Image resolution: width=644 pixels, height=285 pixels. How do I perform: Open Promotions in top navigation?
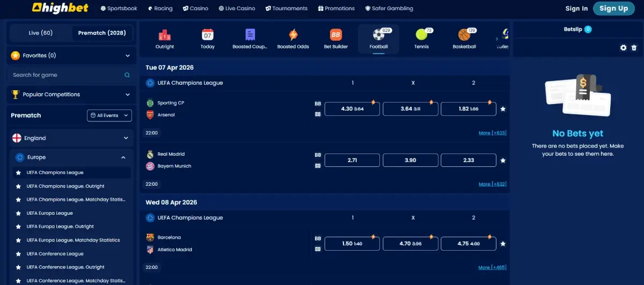[x=336, y=9]
